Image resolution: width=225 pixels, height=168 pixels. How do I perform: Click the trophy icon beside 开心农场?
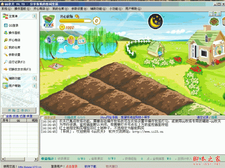point(77,16)
